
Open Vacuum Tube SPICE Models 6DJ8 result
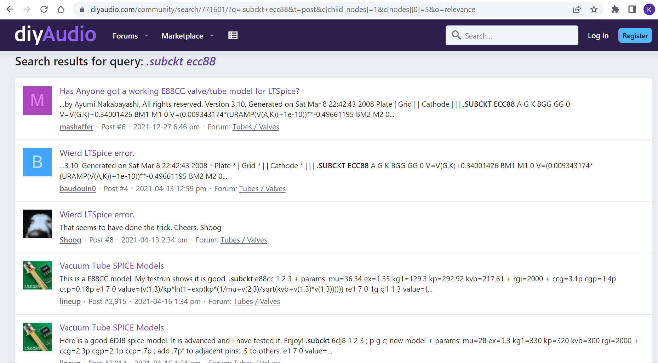point(112,328)
